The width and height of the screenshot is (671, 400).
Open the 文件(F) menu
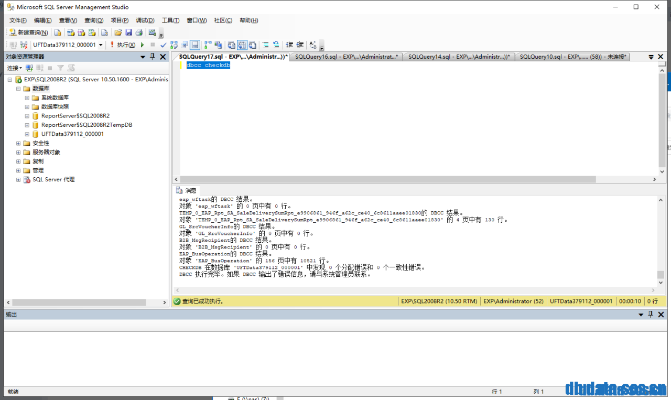coord(18,20)
